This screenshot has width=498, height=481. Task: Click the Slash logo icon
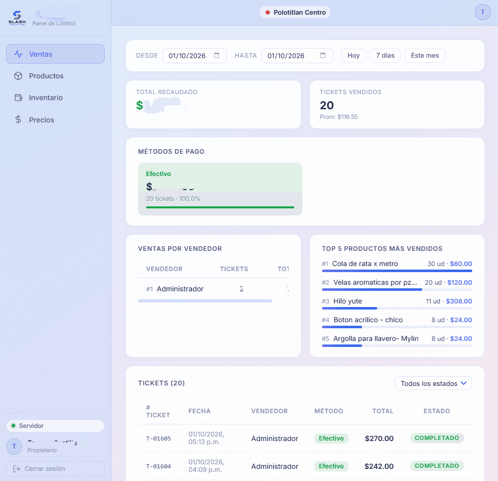pyautogui.click(x=17, y=18)
